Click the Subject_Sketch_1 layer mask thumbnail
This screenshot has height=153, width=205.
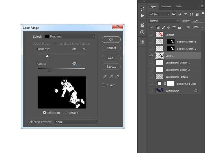tap(171, 41)
